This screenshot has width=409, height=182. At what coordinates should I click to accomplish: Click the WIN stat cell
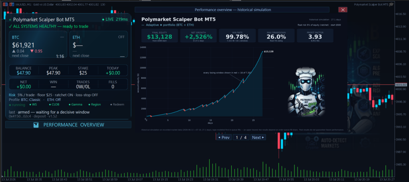click(x=53, y=84)
